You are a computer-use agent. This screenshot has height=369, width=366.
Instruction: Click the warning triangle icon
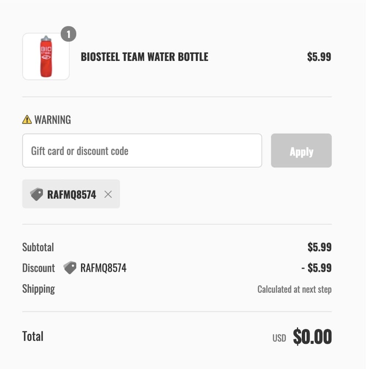[27, 119]
